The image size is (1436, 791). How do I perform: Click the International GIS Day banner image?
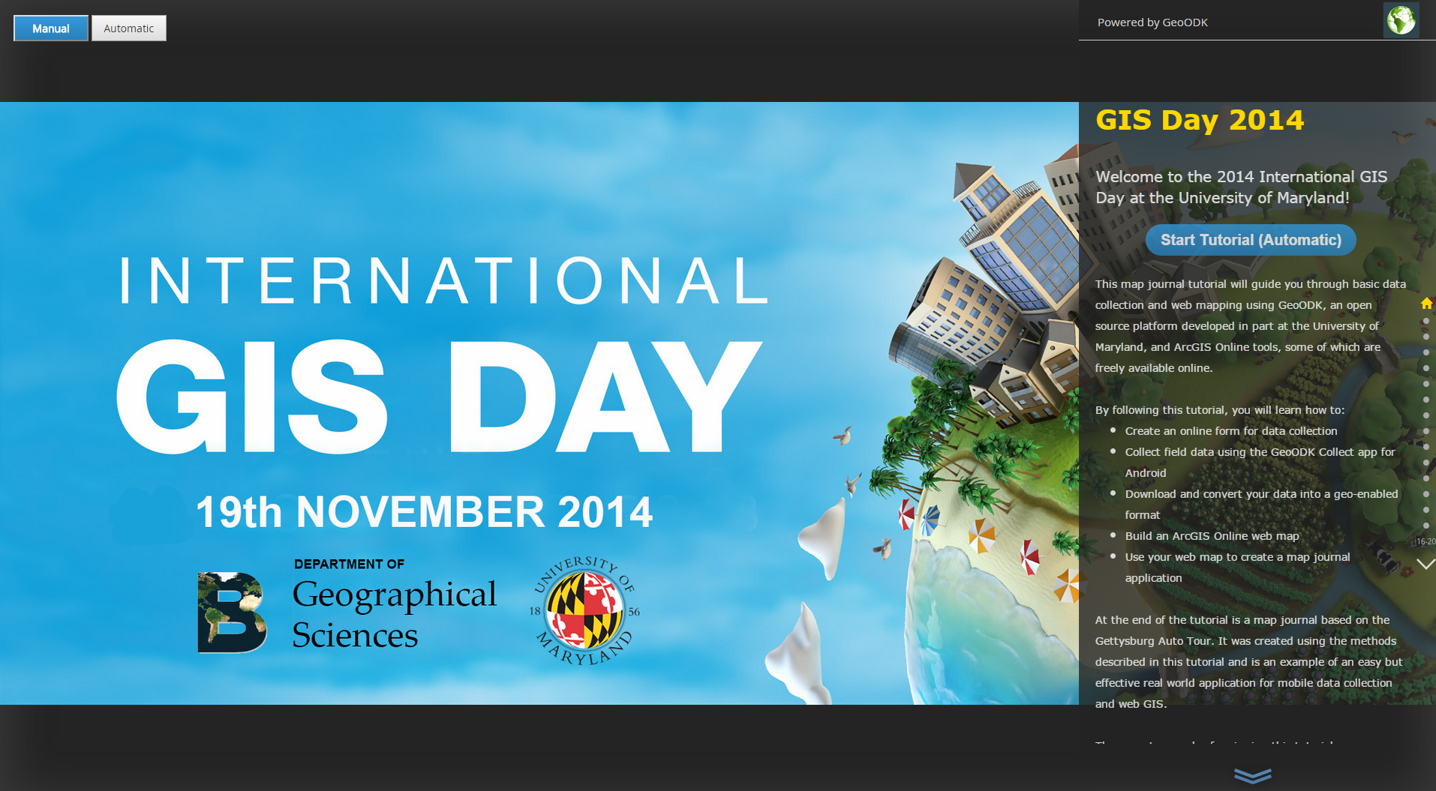point(539,403)
